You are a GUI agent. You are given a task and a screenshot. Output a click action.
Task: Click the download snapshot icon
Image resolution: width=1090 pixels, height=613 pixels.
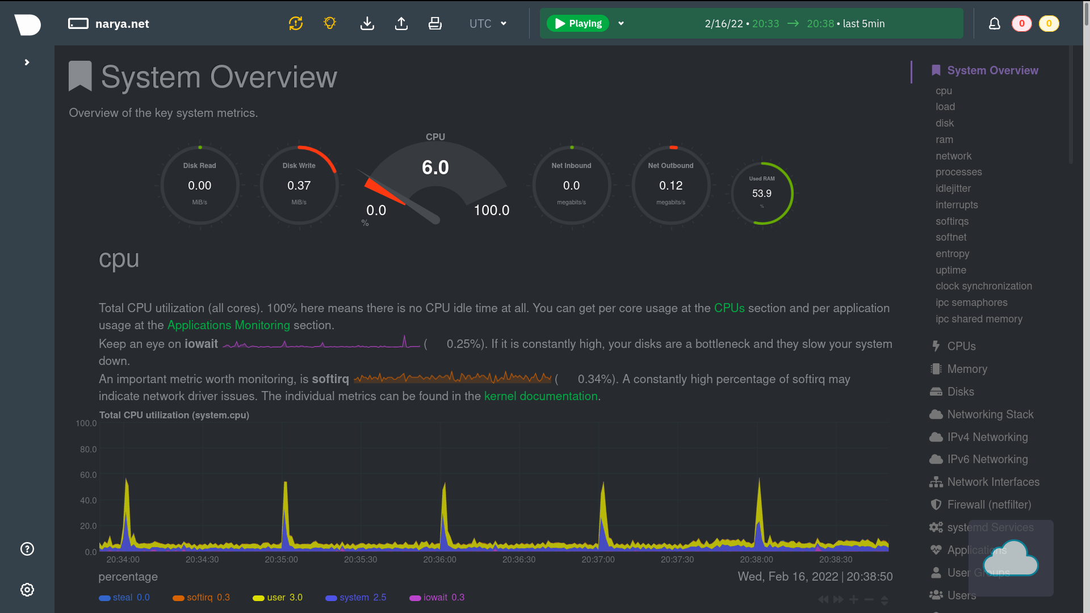(367, 23)
